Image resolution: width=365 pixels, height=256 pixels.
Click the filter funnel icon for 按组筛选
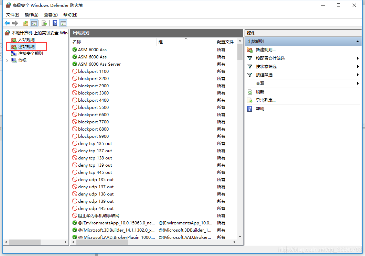pyautogui.click(x=250, y=75)
